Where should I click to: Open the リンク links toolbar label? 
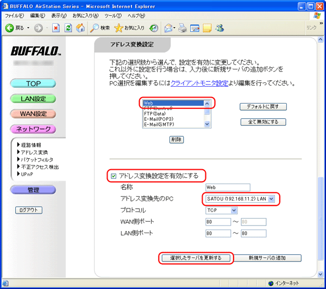point(311,28)
